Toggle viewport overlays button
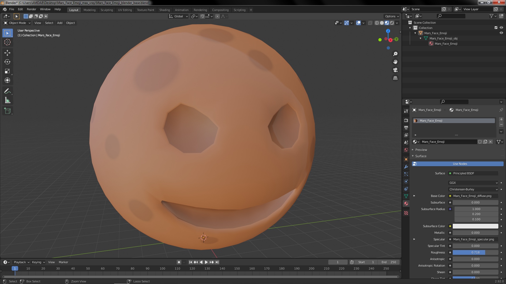Screen dimensions: 506x284 click(358, 23)
